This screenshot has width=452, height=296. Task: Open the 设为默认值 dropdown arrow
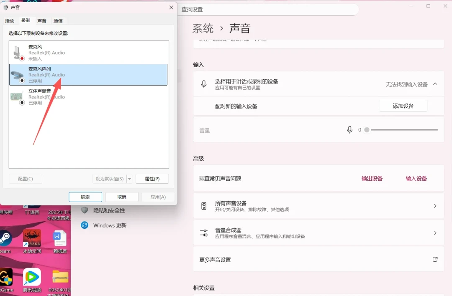pyautogui.click(x=129, y=179)
